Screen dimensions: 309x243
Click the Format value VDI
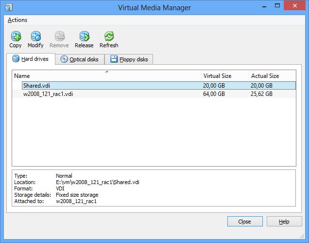pos(60,188)
